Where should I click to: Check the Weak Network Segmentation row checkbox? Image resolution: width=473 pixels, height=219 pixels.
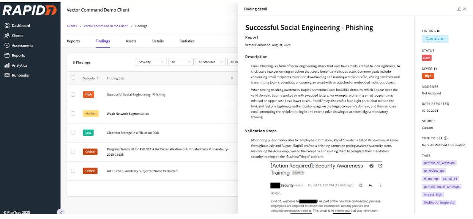(x=73, y=114)
